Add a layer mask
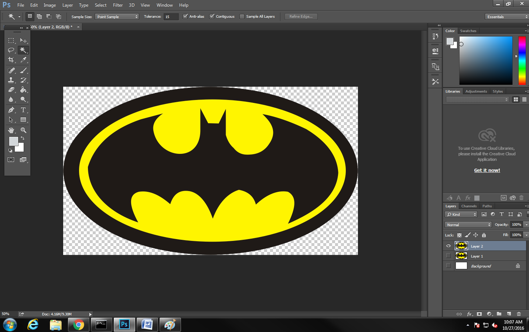 click(x=479, y=314)
